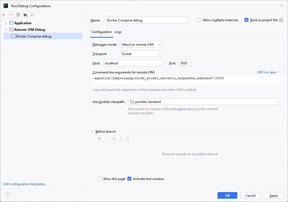
Task: Open Store as project file settings gear
Action: click(x=281, y=20)
